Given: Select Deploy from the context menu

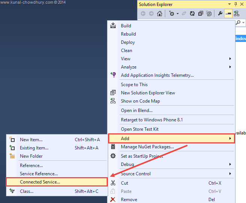Looking at the screenshot, I should point(172,42).
